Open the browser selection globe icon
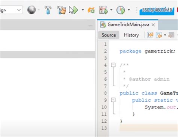The image size is (178, 137). tap(32, 10)
